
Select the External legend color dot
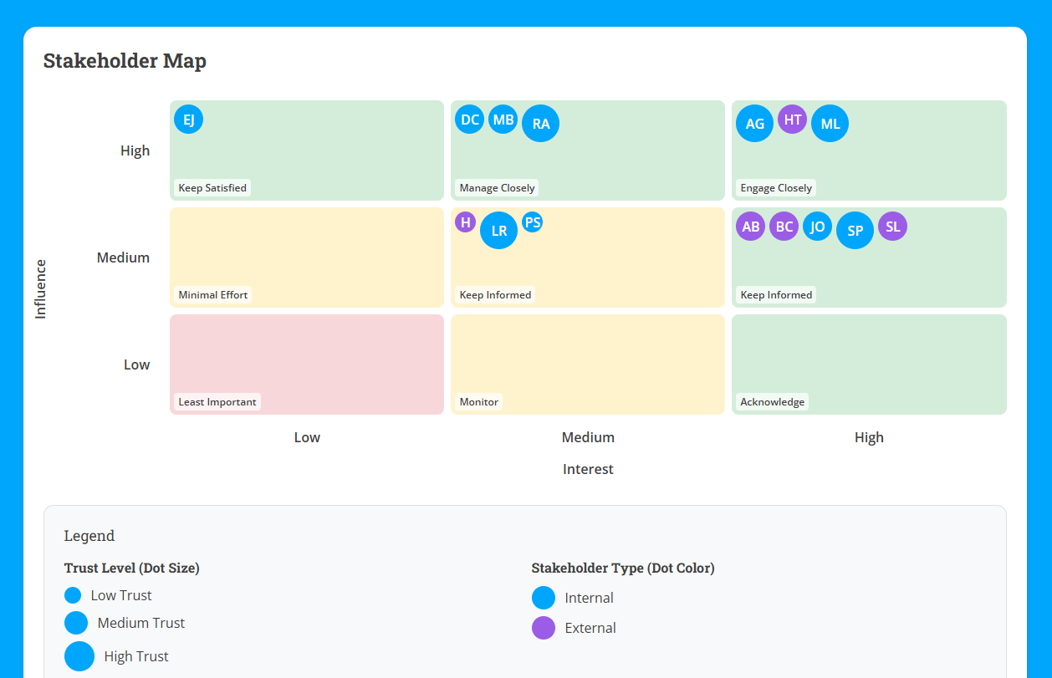[x=543, y=627]
